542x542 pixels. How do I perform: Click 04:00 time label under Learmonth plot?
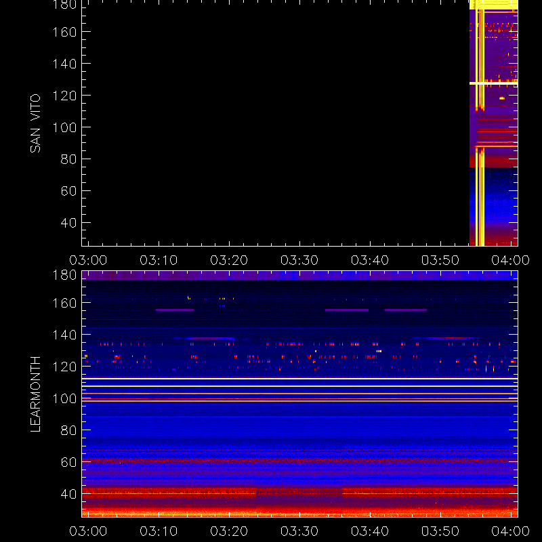click(511, 531)
